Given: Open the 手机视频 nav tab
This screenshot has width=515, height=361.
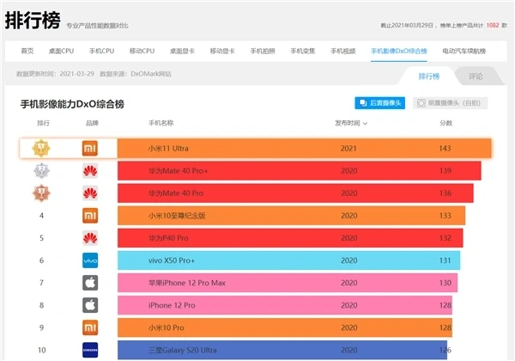Looking at the screenshot, I should click(343, 51).
